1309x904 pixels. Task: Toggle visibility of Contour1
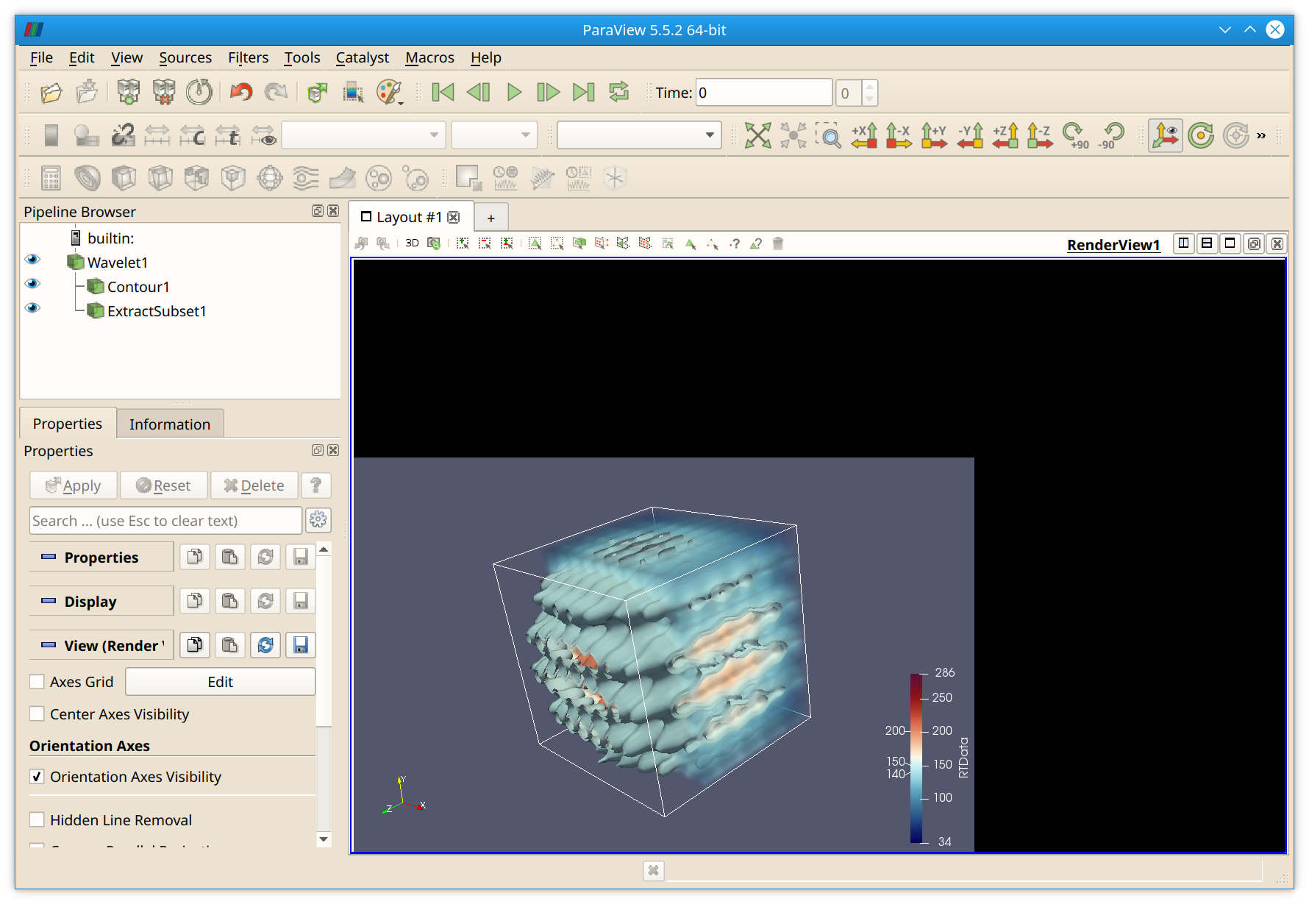click(x=32, y=284)
